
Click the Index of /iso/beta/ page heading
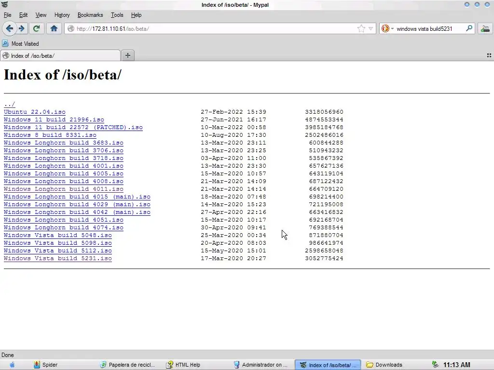click(62, 75)
